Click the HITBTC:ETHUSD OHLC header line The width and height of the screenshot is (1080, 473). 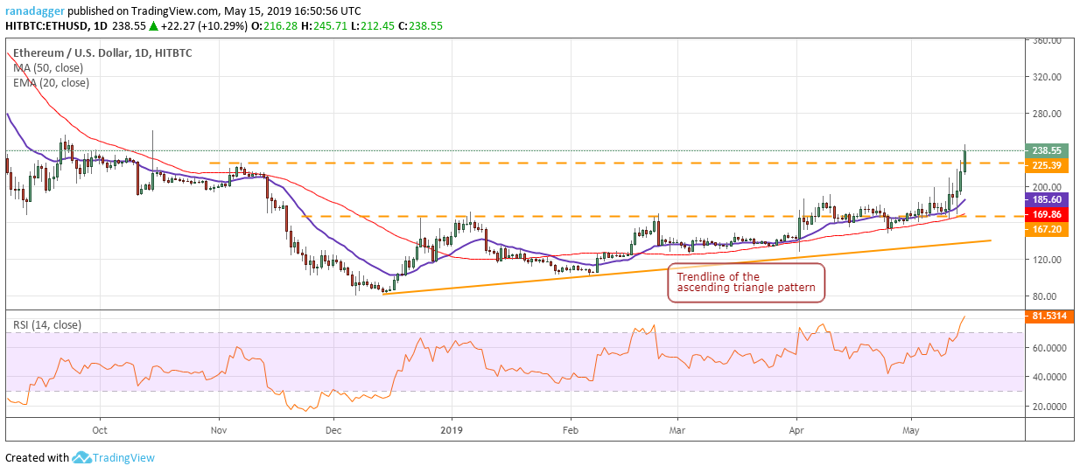224,26
